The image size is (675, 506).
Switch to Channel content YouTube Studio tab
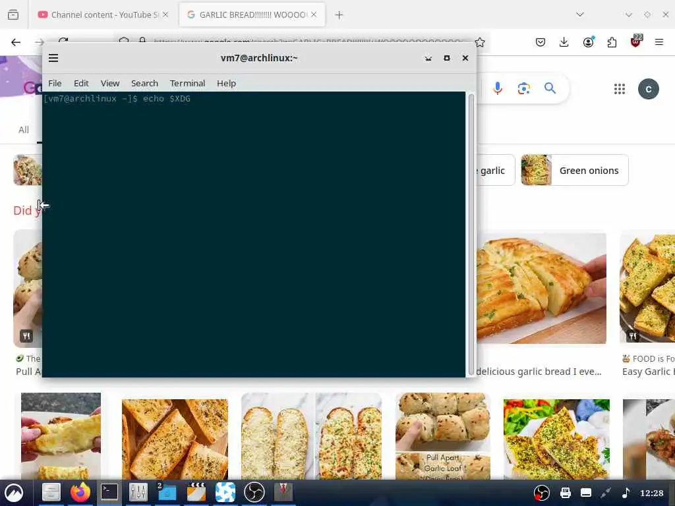[x=103, y=14]
